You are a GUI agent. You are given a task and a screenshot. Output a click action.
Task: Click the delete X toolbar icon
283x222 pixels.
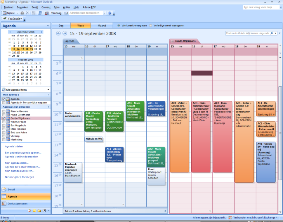[28, 13]
